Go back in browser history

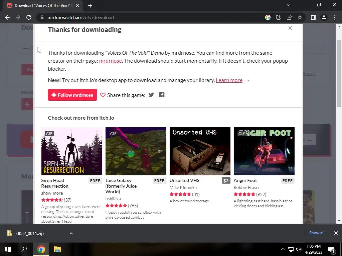click(x=7, y=17)
